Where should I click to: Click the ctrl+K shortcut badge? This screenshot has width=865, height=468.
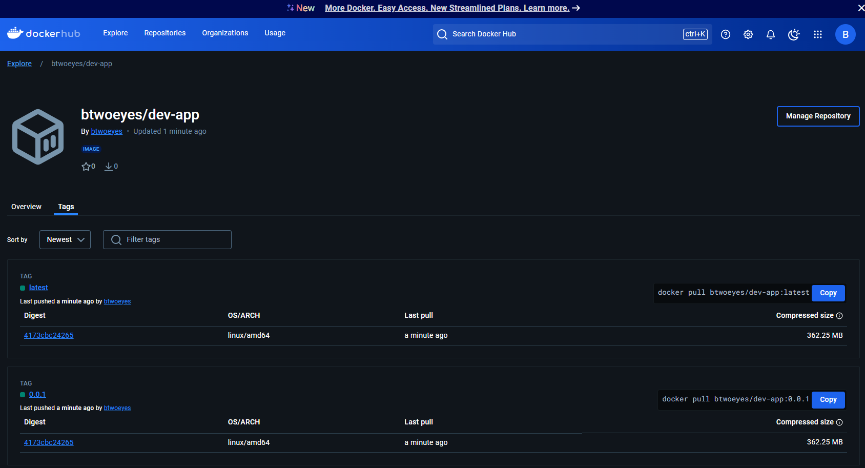(x=695, y=34)
